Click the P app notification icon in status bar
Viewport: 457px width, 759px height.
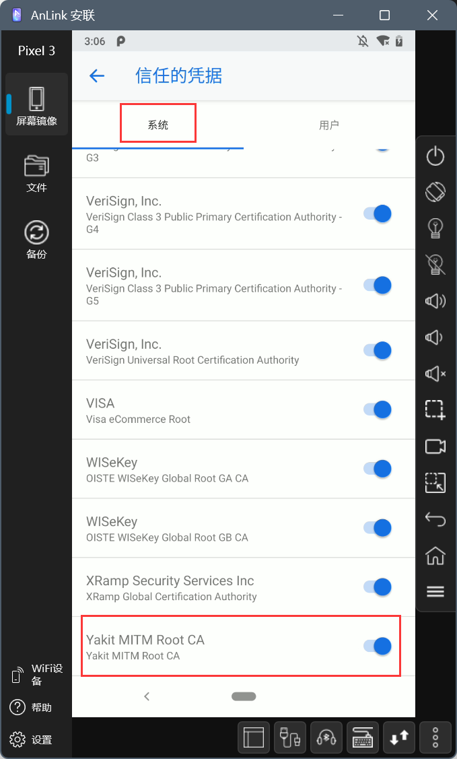pyautogui.click(x=121, y=41)
